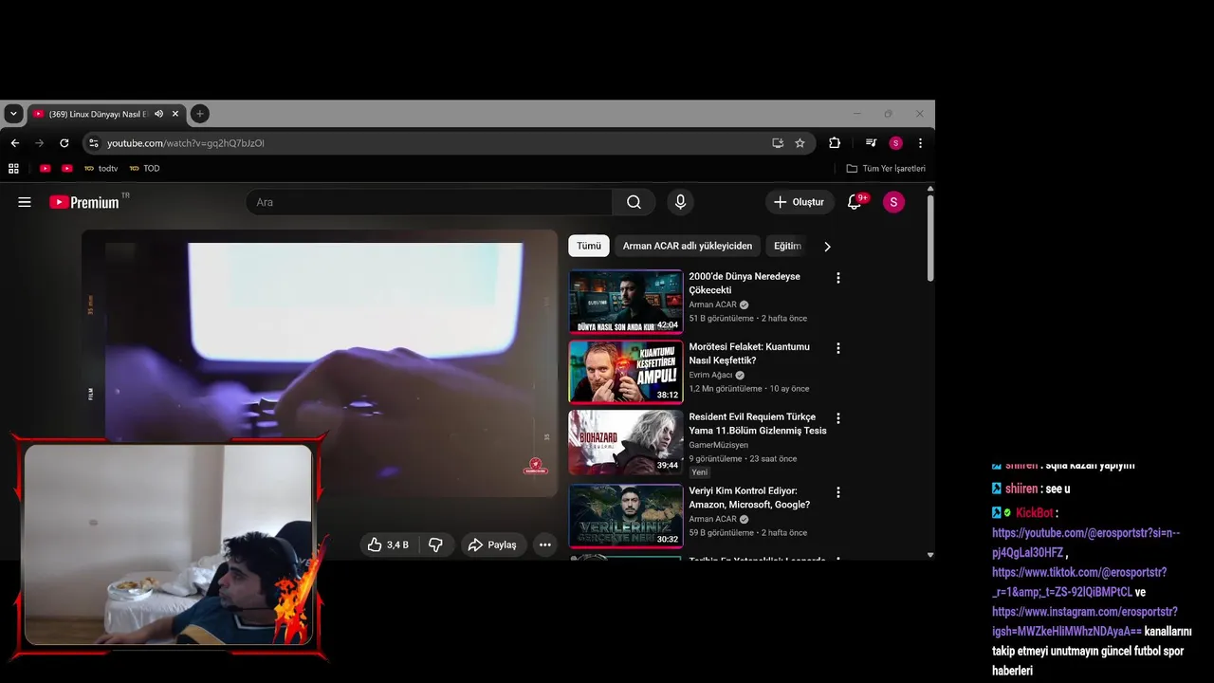Like the video with thumbs up
Image resolution: width=1214 pixels, height=683 pixels.
click(x=389, y=545)
